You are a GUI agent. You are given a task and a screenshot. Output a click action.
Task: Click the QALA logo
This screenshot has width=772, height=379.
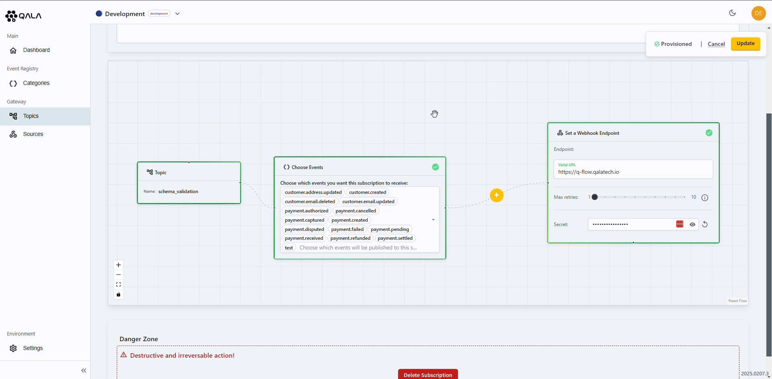point(23,16)
